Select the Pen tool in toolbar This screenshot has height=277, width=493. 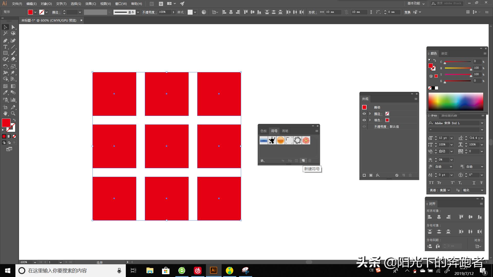click(5, 41)
